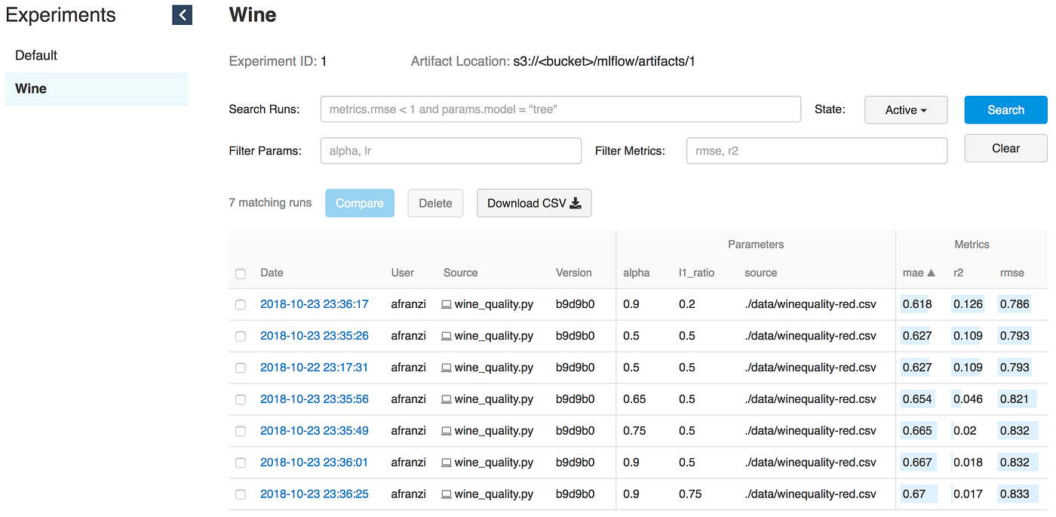The image size is (1056, 517).
Task: Check the checkbox for run 2018-10-23 23:36:17
Action: pyautogui.click(x=240, y=304)
